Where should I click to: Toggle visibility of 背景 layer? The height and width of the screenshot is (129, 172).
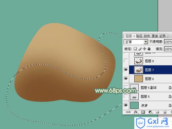point(126,105)
